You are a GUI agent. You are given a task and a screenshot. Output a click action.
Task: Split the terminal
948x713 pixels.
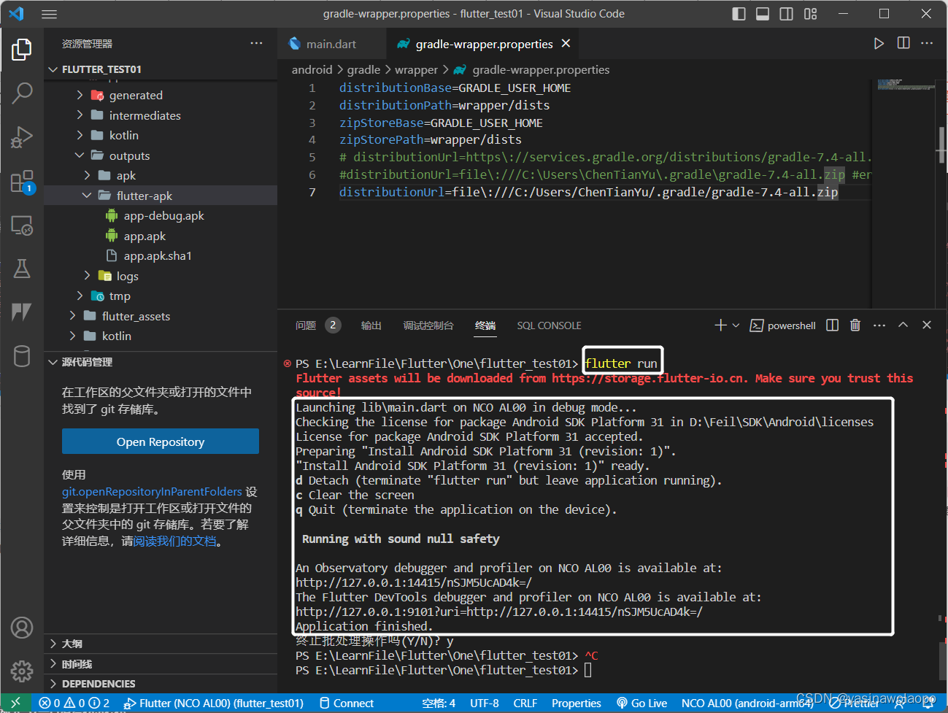pos(832,325)
